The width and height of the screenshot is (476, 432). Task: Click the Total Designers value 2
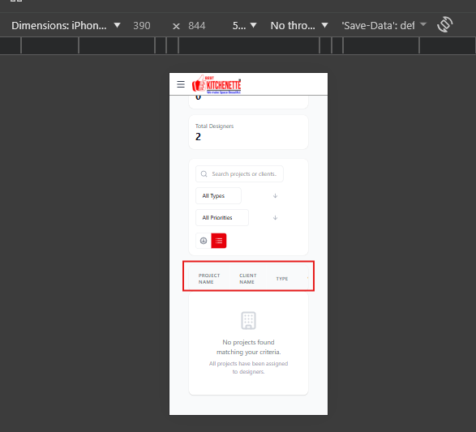coord(198,137)
